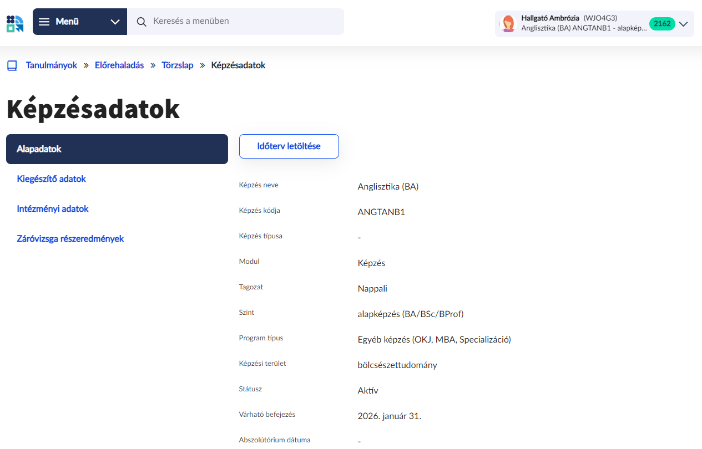Select the Anglisztika (BA) value text

pos(388,186)
